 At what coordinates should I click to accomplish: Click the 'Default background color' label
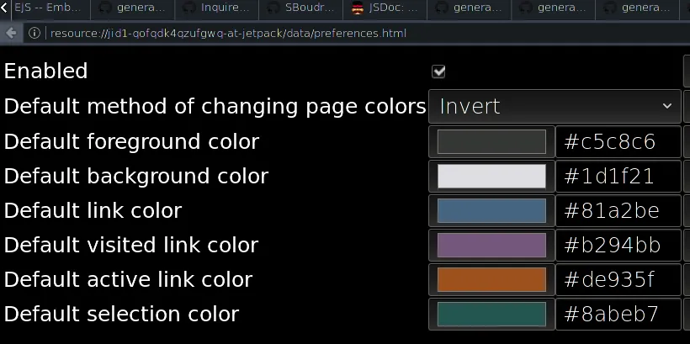136,177
